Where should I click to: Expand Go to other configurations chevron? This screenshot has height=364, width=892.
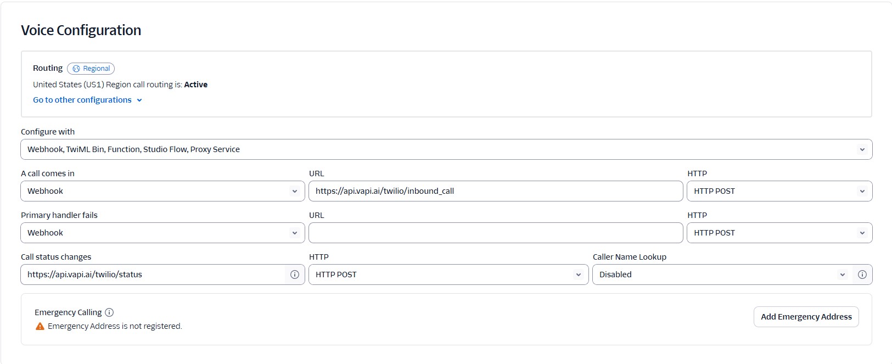[x=139, y=100]
